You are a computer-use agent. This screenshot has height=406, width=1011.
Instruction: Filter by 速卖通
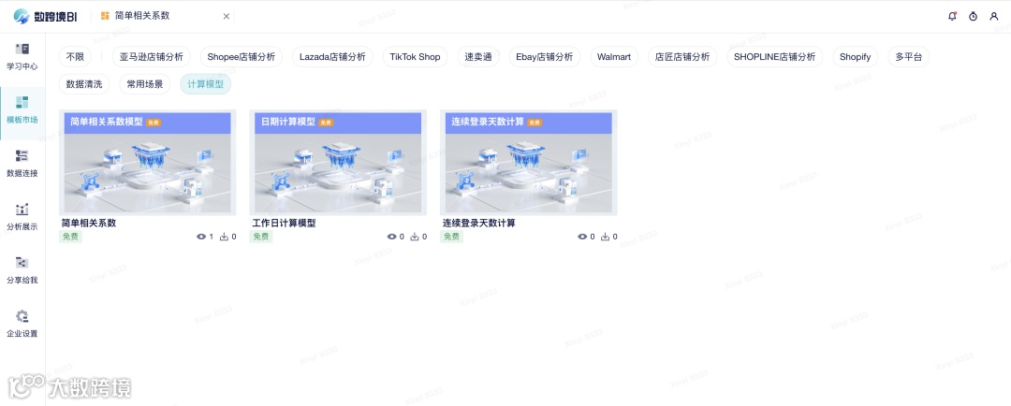[478, 57]
